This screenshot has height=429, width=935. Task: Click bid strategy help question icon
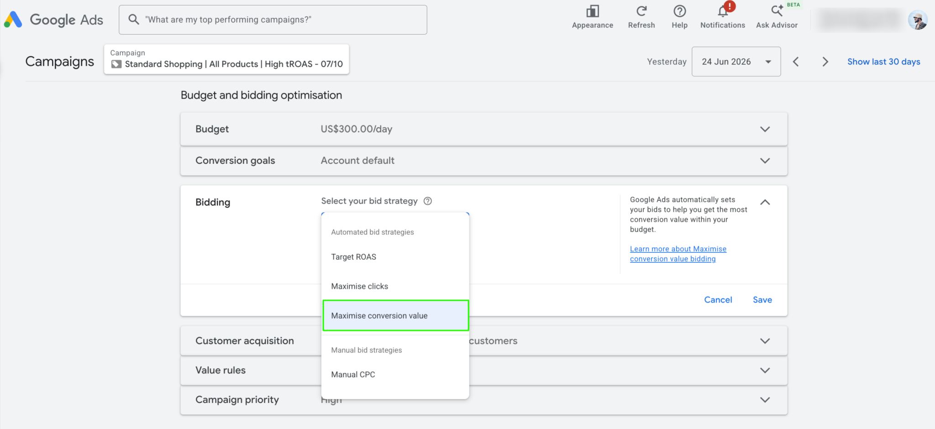pos(428,201)
